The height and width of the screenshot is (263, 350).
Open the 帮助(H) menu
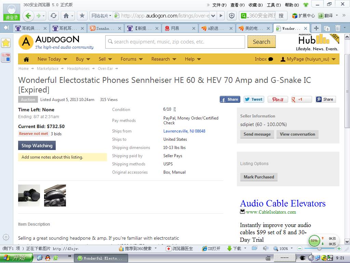292,5
